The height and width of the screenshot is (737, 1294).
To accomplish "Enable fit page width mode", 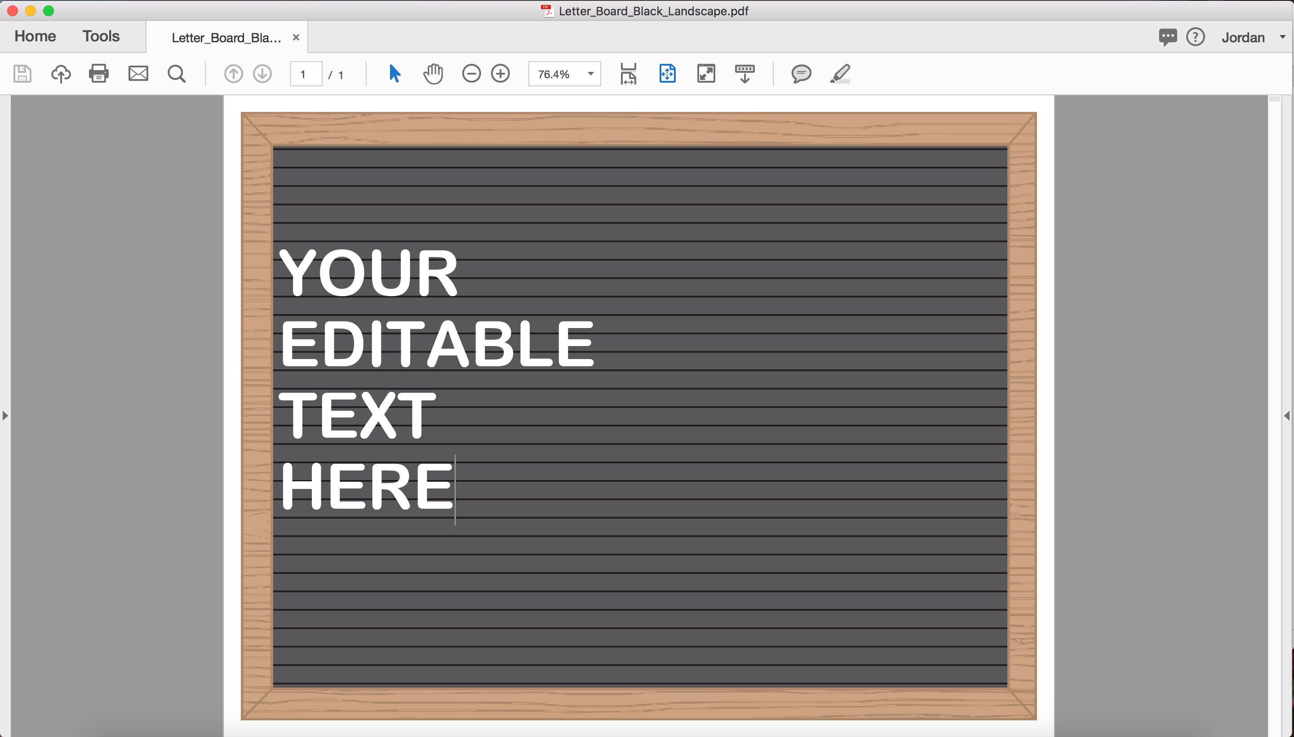I will [x=628, y=73].
